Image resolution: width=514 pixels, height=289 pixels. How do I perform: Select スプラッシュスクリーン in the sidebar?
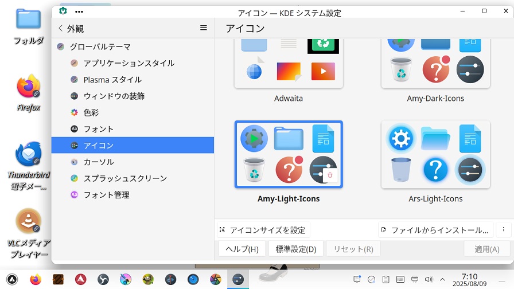point(133,178)
